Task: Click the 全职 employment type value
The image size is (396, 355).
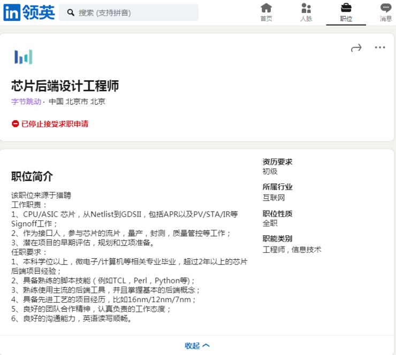Action: coord(270,223)
